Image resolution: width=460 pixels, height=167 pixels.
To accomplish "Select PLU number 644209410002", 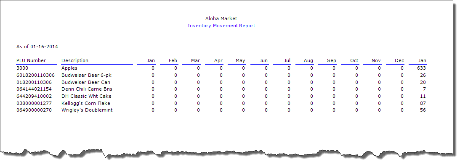I will pos(34,96).
